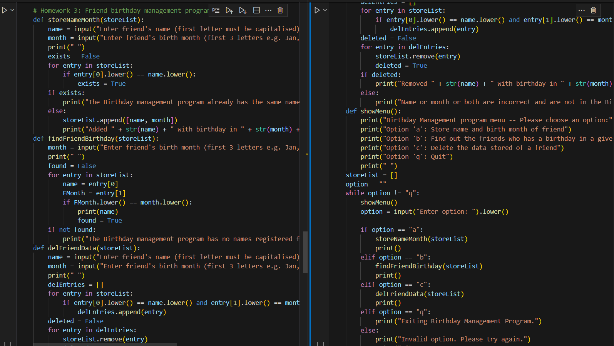
Task: Split the left cell using toolbar icon
Action: point(256,10)
